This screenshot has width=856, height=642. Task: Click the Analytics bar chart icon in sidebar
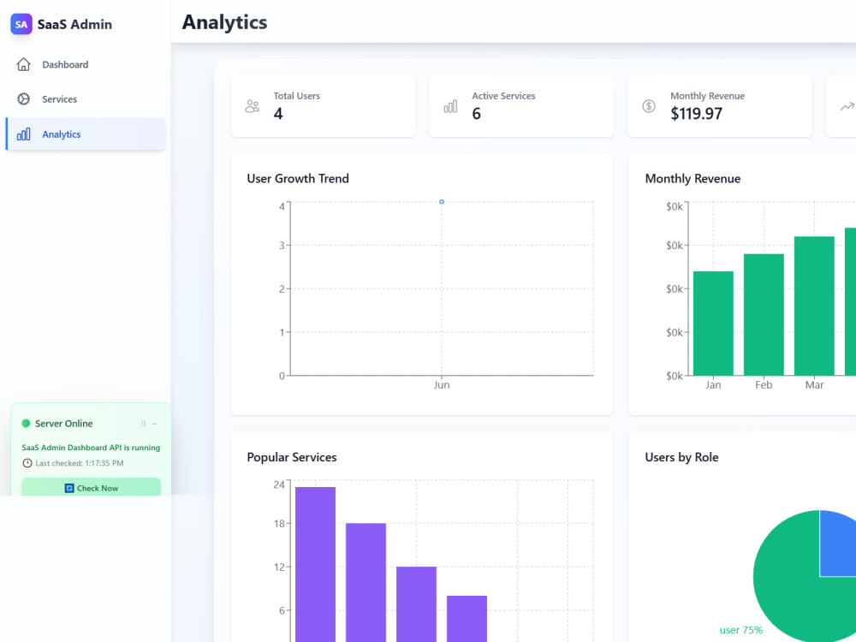pyautogui.click(x=23, y=134)
